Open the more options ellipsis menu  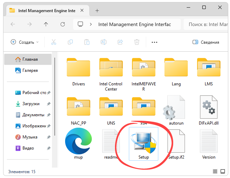(154, 42)
